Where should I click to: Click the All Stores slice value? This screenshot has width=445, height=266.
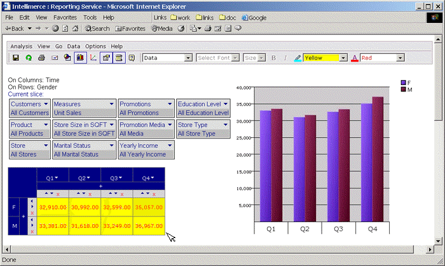24,154
